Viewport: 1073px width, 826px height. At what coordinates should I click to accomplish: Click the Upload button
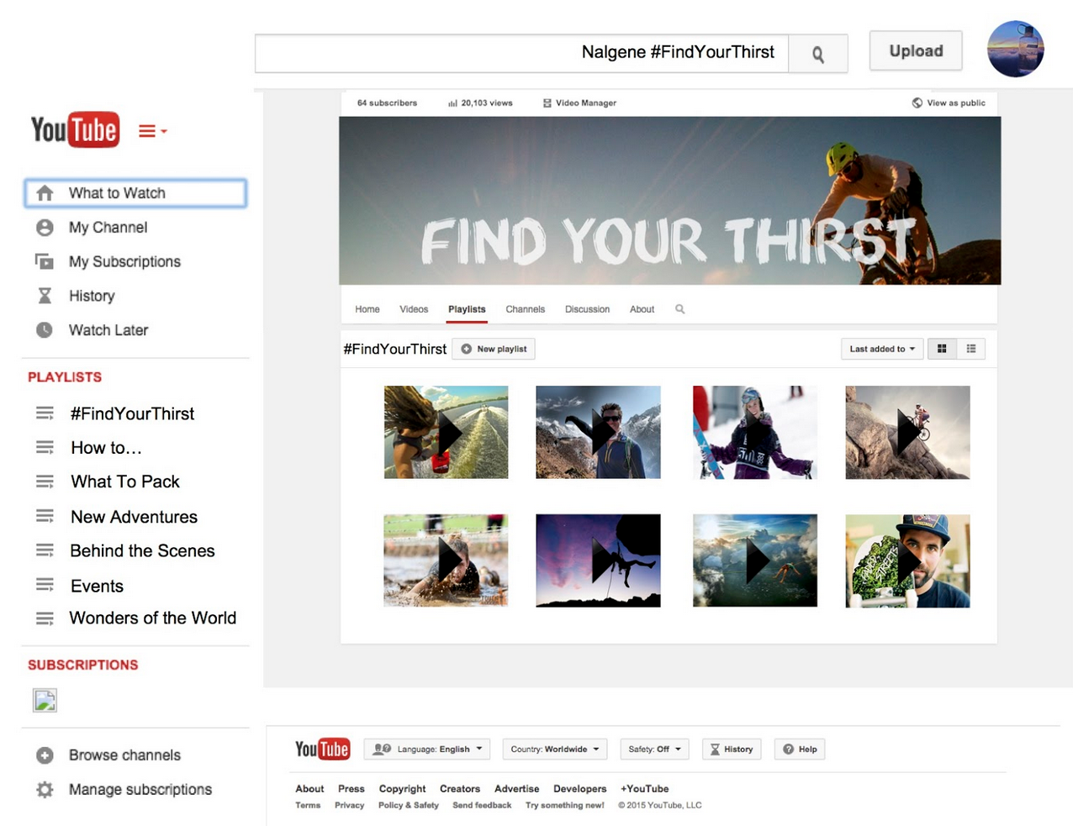[916, 50]
